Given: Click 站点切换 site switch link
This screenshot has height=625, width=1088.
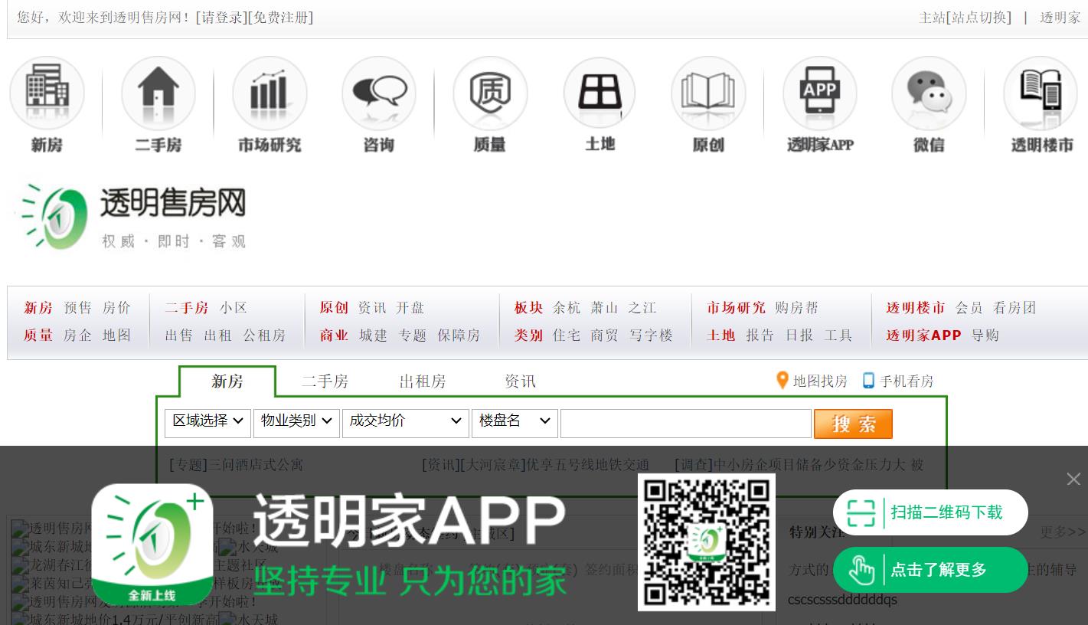Looking at the screenshot, I should (979, 18).
